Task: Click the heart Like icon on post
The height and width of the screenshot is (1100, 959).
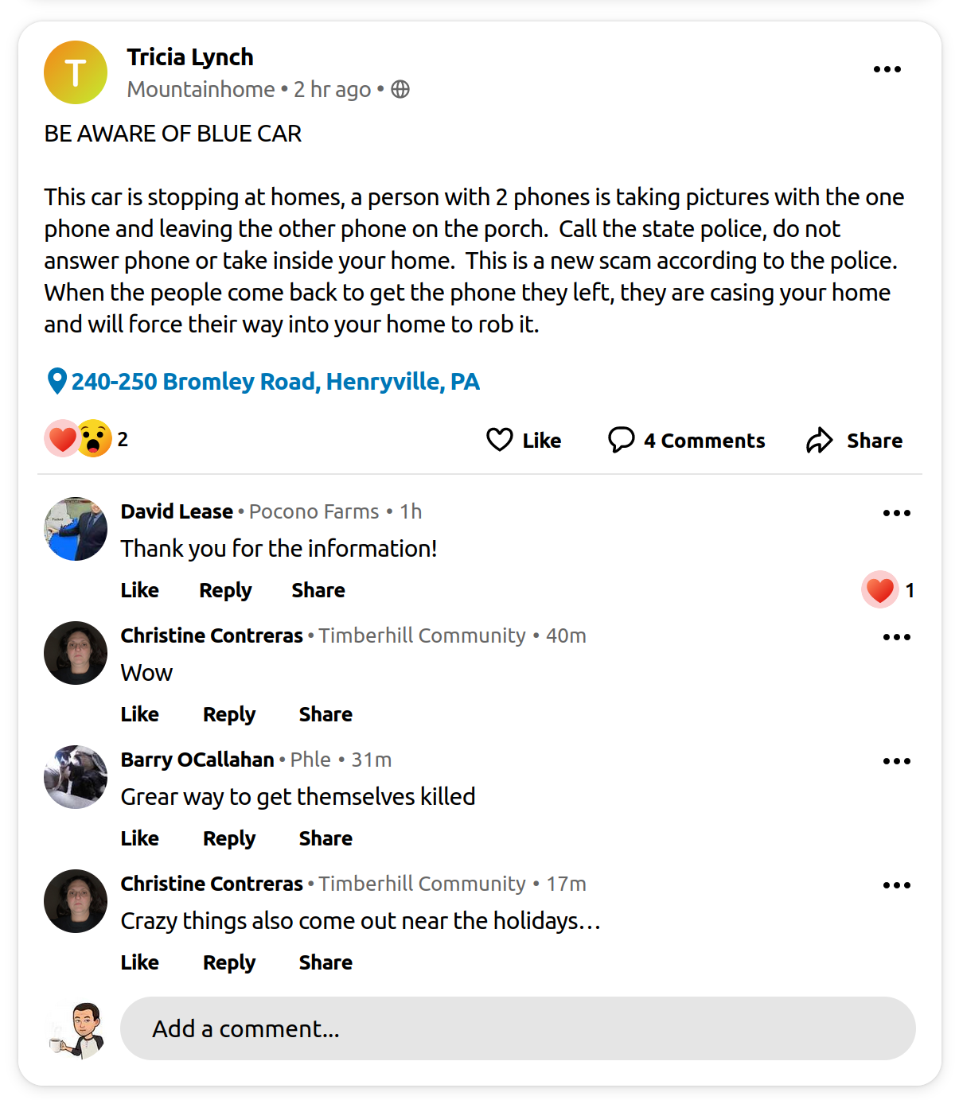Action: coord(500,440)
